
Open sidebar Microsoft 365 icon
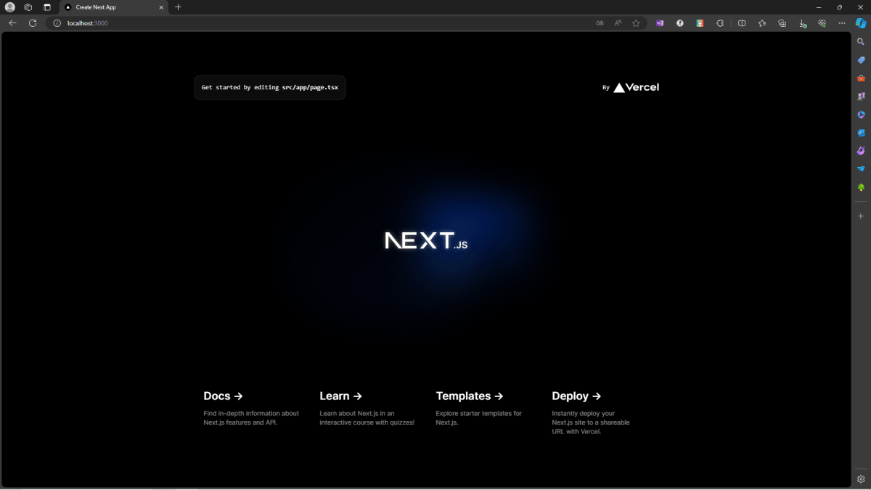point(861,115)
